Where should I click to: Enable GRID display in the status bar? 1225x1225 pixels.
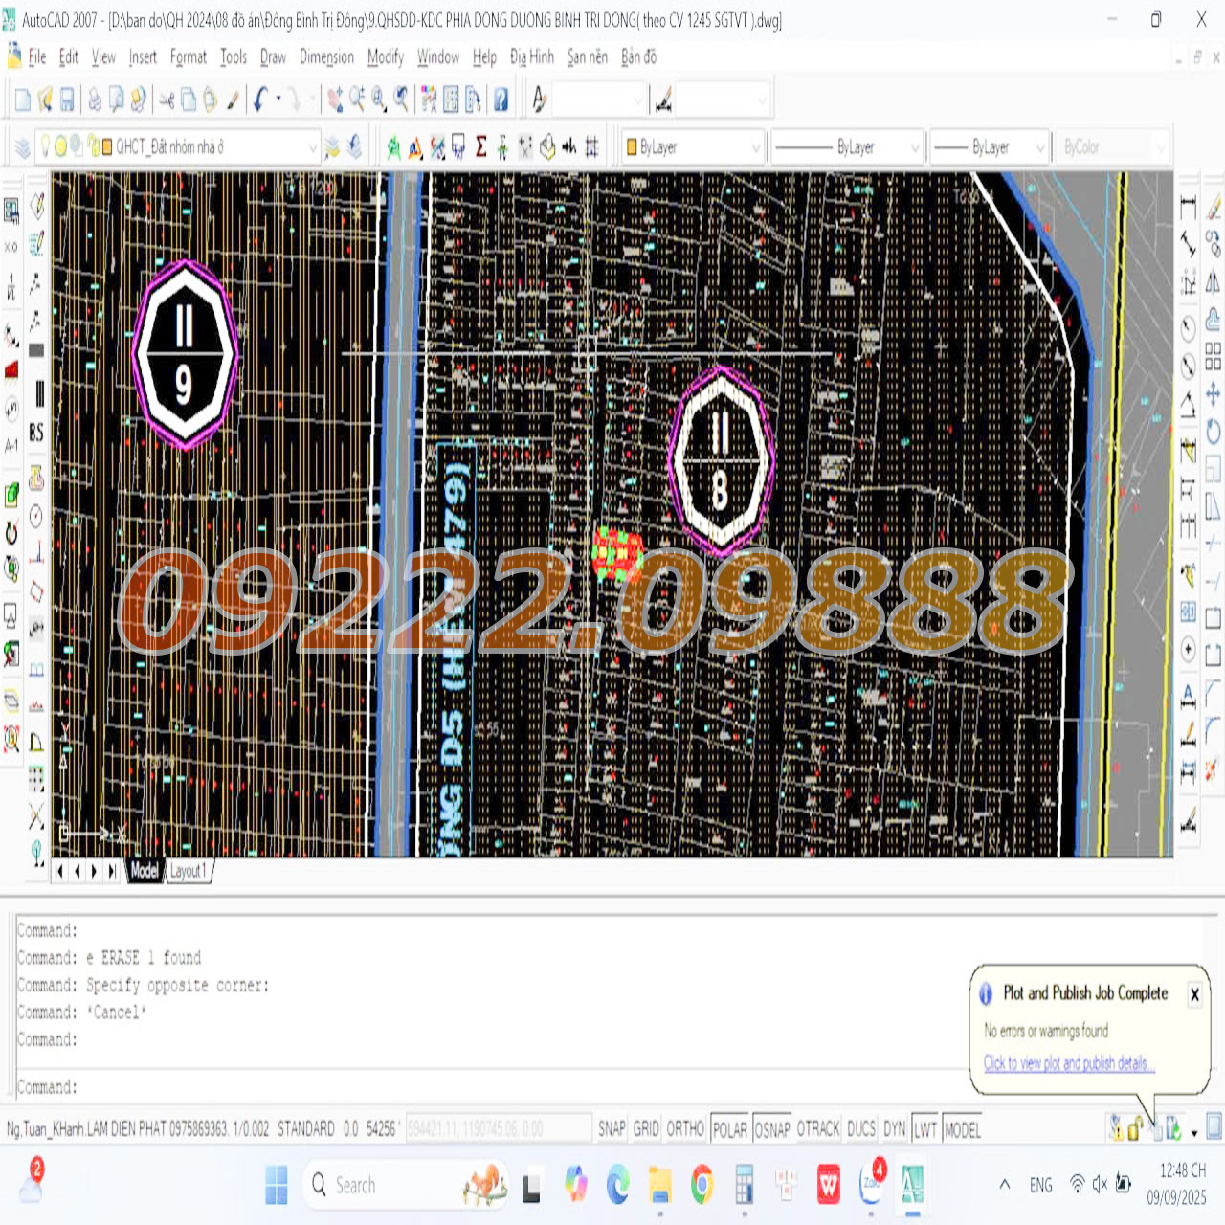tap(646, 1129)
